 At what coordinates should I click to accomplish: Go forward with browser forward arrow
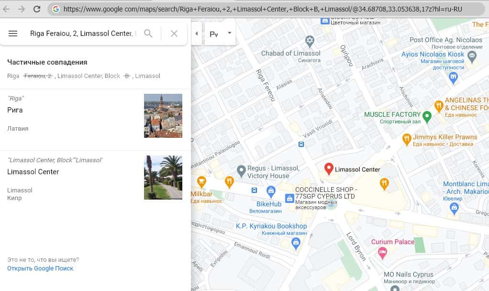21,9
